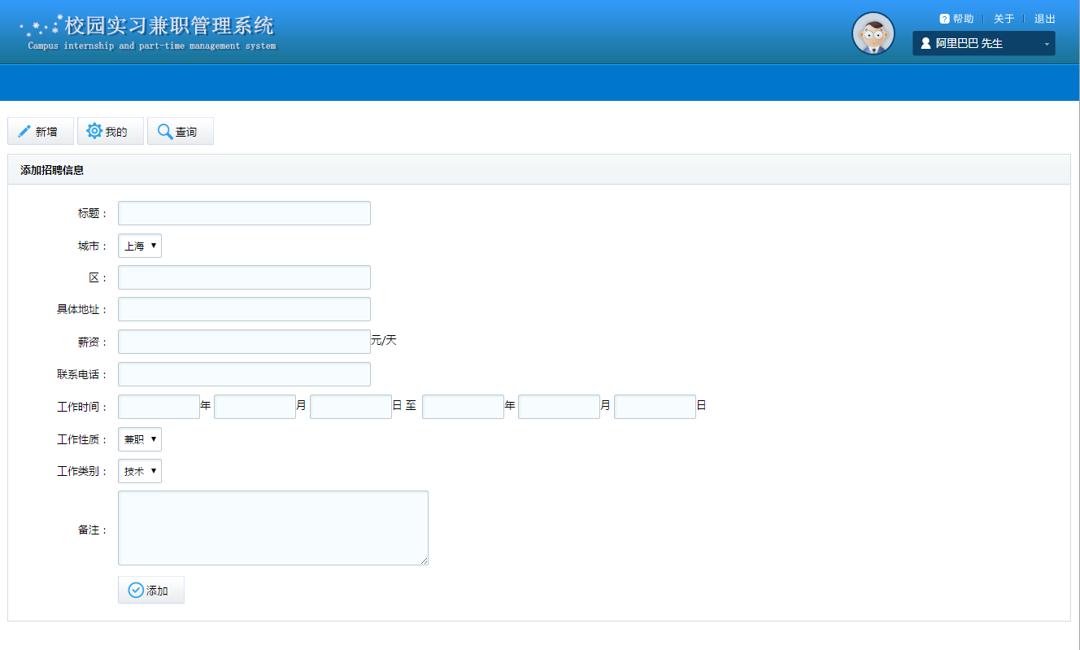Click the 工作时间： label
The image size is (1080, 650).
pyautogui.click(x=82, y=408)
